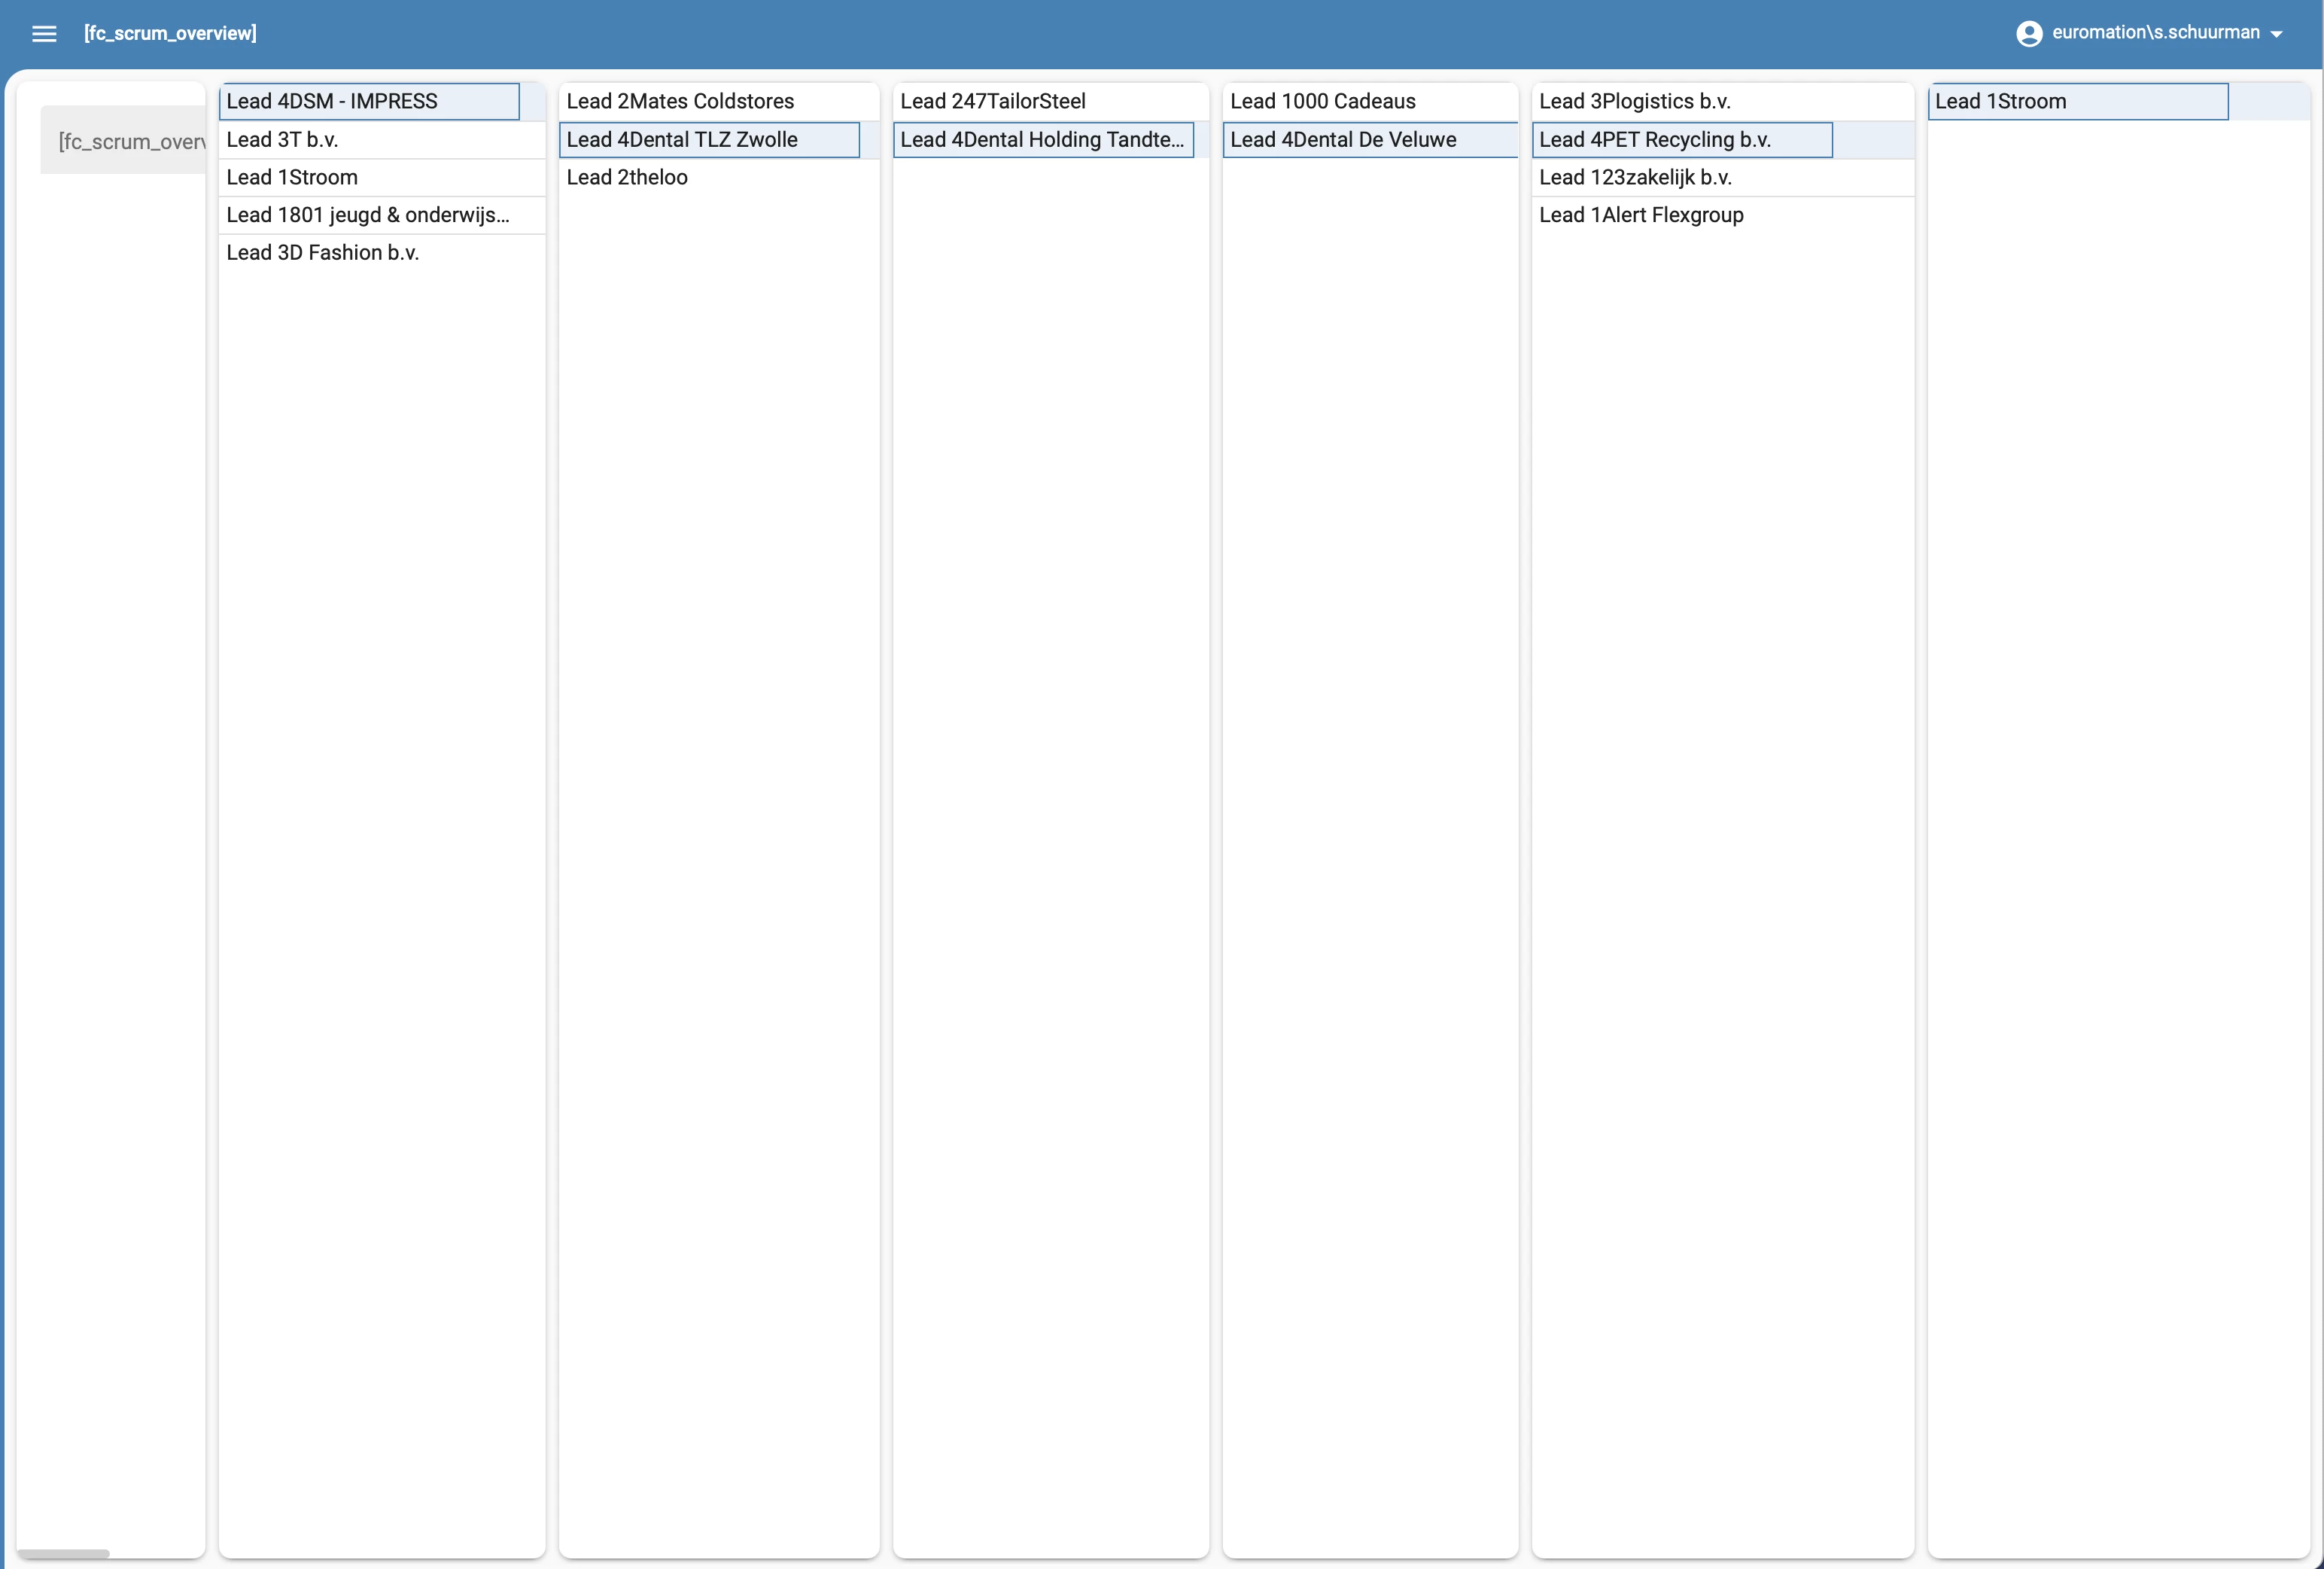2324x1569 pixels.
Task: Select Lead 4PET Recycling b.v. card
Action: pos(1682,140)
